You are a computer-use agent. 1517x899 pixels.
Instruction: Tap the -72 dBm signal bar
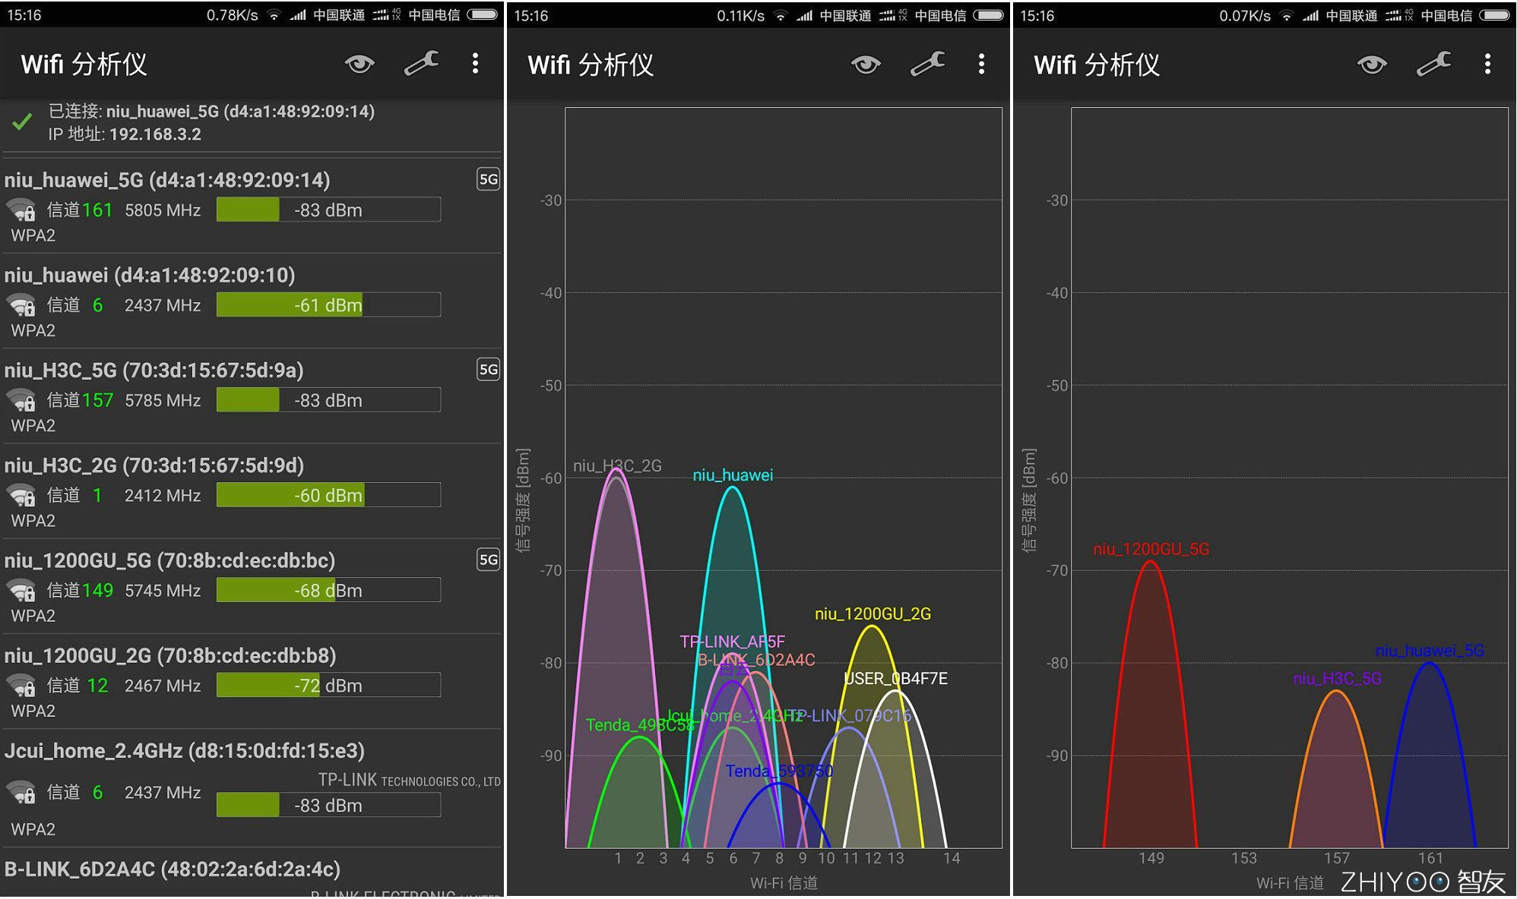[x=328, y=686]
